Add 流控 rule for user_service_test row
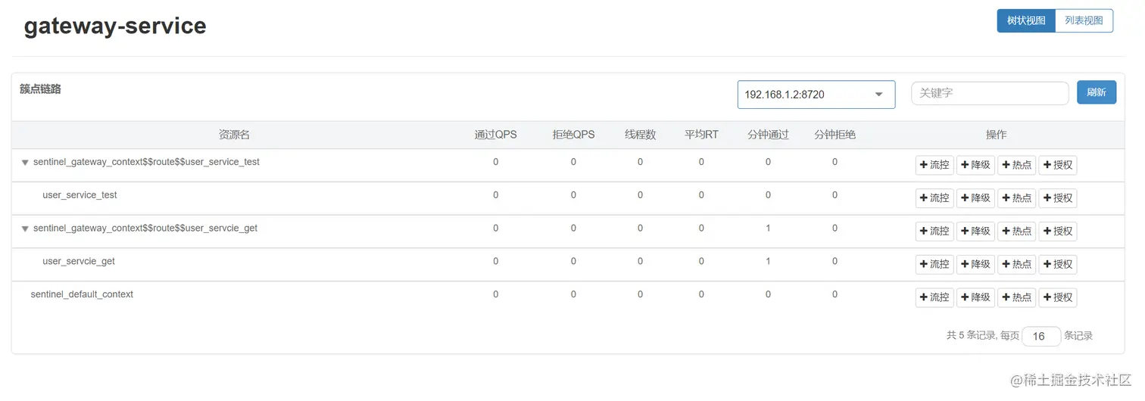The height and width of the screenshot is (401, 1145). coord(934,198)
